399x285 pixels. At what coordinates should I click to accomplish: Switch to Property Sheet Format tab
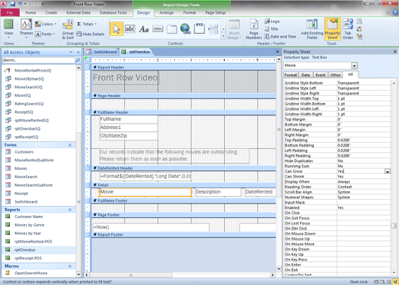coord(291,75)
